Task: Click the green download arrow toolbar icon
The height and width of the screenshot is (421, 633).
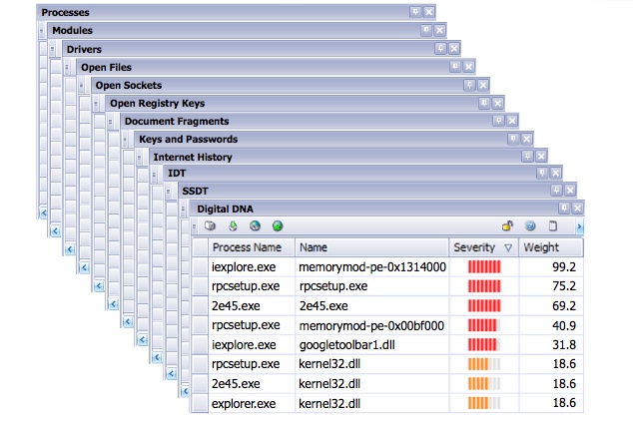Action: tap(233, 226)
